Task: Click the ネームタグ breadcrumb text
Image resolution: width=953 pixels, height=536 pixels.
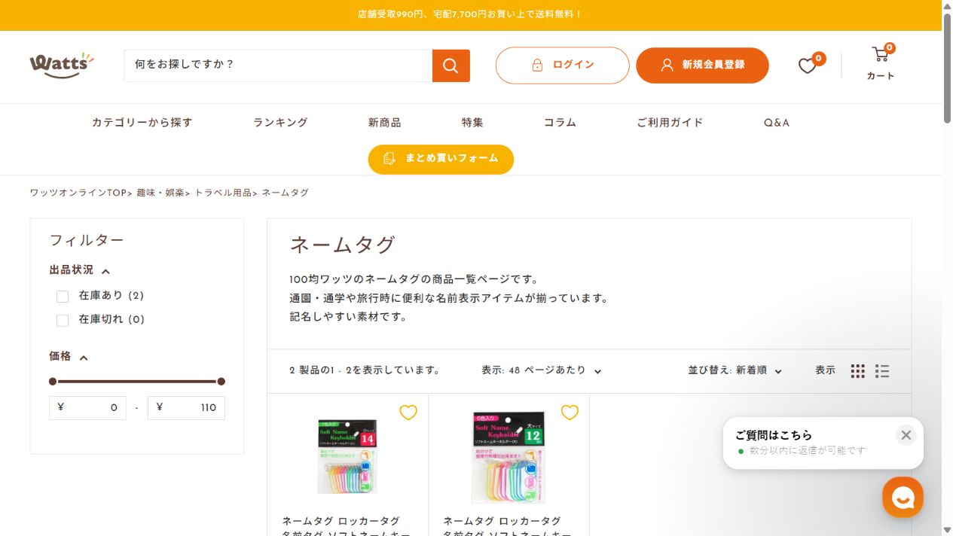Action: [286, 193]
